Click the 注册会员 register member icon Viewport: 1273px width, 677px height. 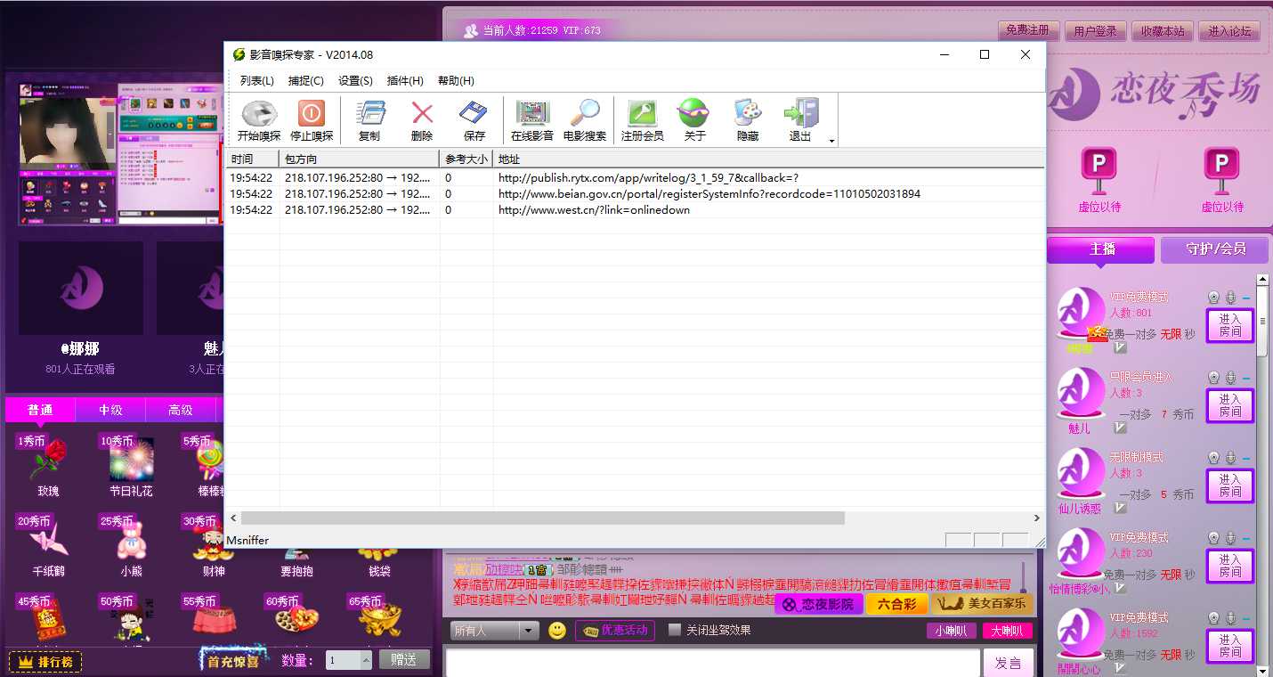[x=642, y=120]
